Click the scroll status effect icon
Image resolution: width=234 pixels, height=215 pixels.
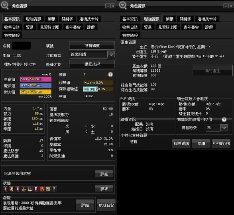click(x=12, y=189)
